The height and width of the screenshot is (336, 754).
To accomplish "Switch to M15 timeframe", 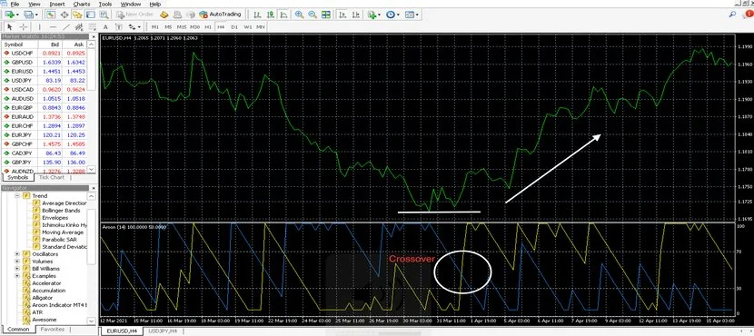I will [182, 27].
